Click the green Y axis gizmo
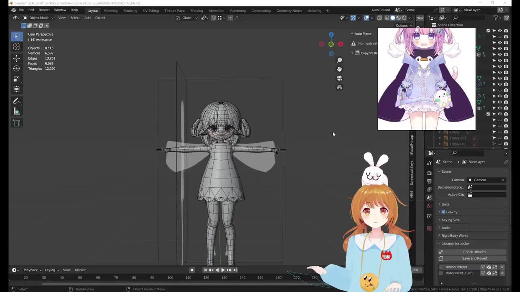The image size is (520, 292). (331, 44)
